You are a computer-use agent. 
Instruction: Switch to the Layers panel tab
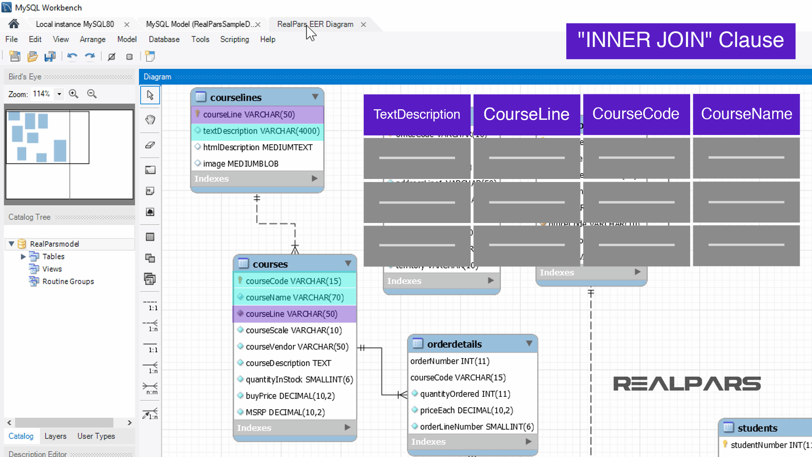pos(55,436)
